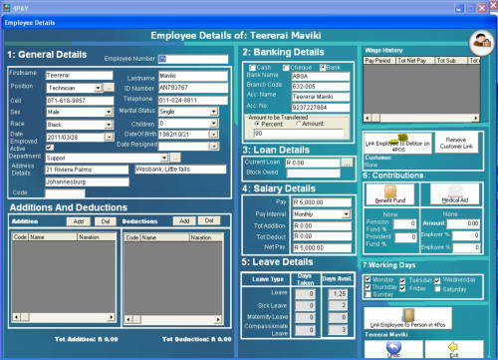Toggle the Active checkbox
This screenshot has height=360, width=498.
click(50, 148)
